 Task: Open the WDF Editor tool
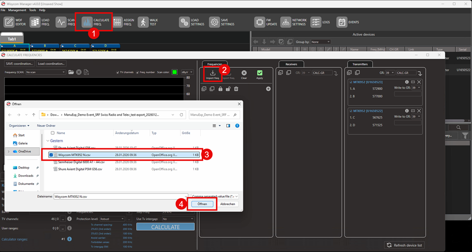[10, 22]
